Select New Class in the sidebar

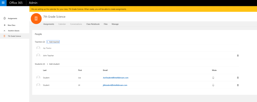(11, 25)
